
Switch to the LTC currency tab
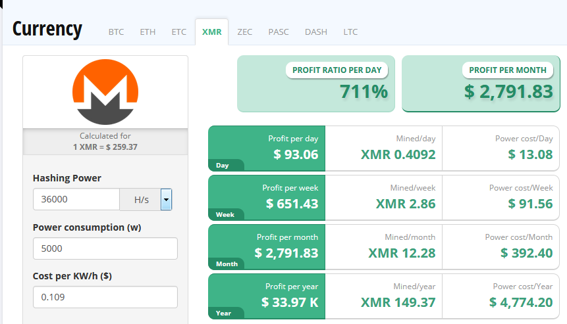point(350,32)
